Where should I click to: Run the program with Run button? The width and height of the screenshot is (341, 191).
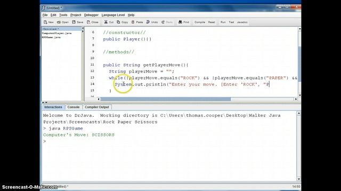click(x=223, y=22)
